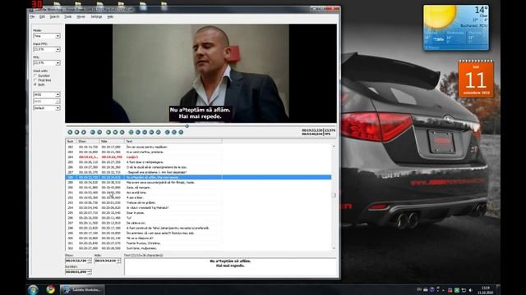This screenshot has width=526, height=295.
Task: Click the video preview area
Action: (201, 73)
